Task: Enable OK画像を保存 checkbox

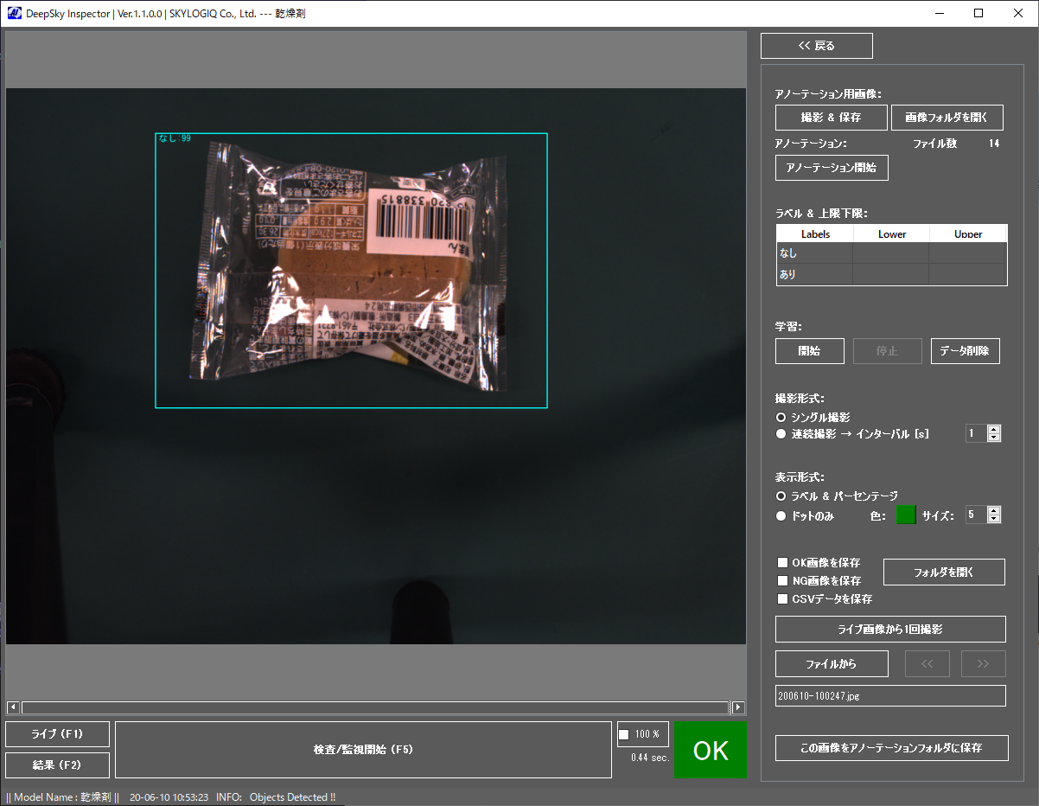Action: pos(783,563)
